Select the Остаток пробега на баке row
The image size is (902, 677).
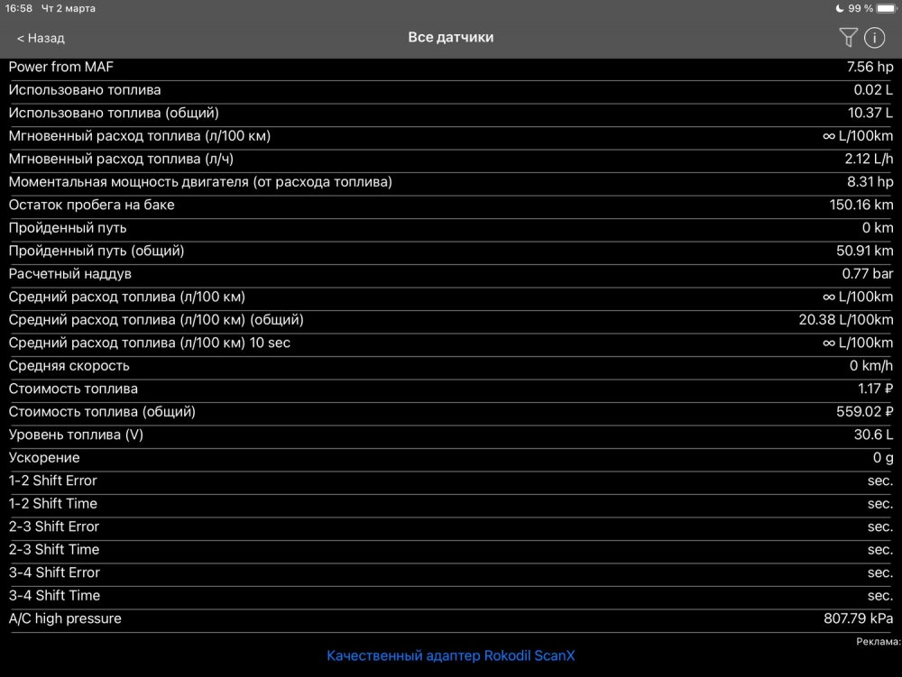tap(451, 205)
